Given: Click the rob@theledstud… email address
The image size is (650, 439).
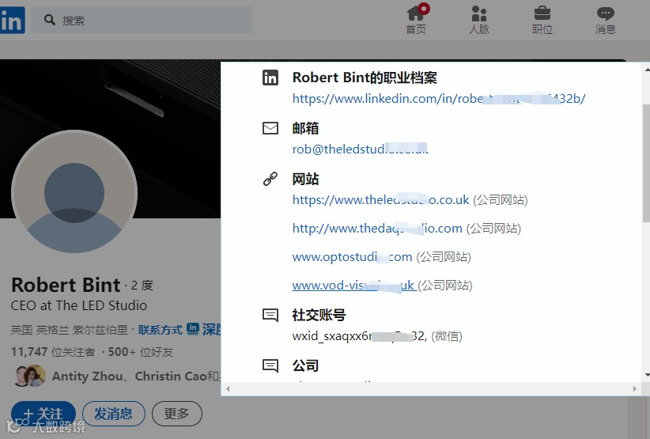Looking at the screenshot, I should (360, 149).
